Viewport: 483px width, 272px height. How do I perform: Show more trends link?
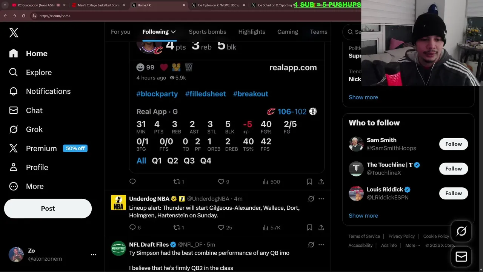pos(363,97)
